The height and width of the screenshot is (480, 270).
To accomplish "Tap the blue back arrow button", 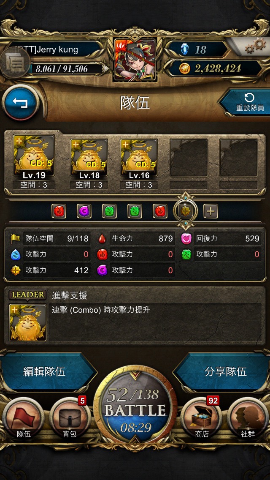I will (x=20, y=103).
